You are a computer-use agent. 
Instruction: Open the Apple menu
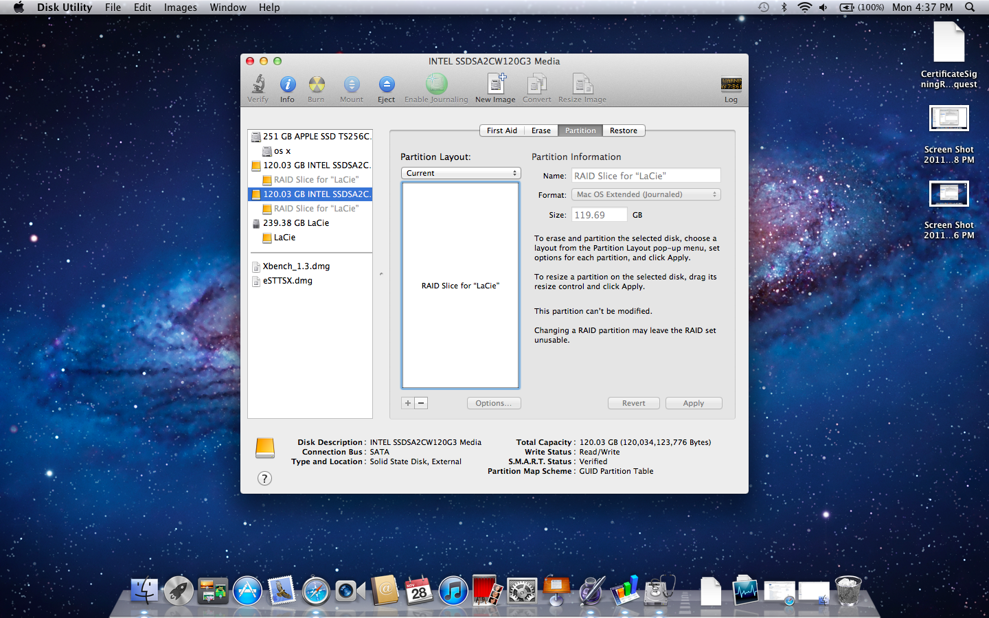pos(19,8)
